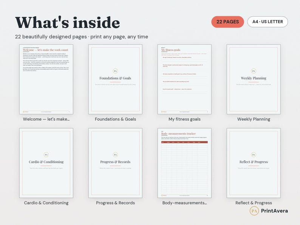Image resolution: width=300 pixels, height=225 pixels.
Task: Select the 22 PAGES badge
Action: pyautogui.click(x=227, y=22)
